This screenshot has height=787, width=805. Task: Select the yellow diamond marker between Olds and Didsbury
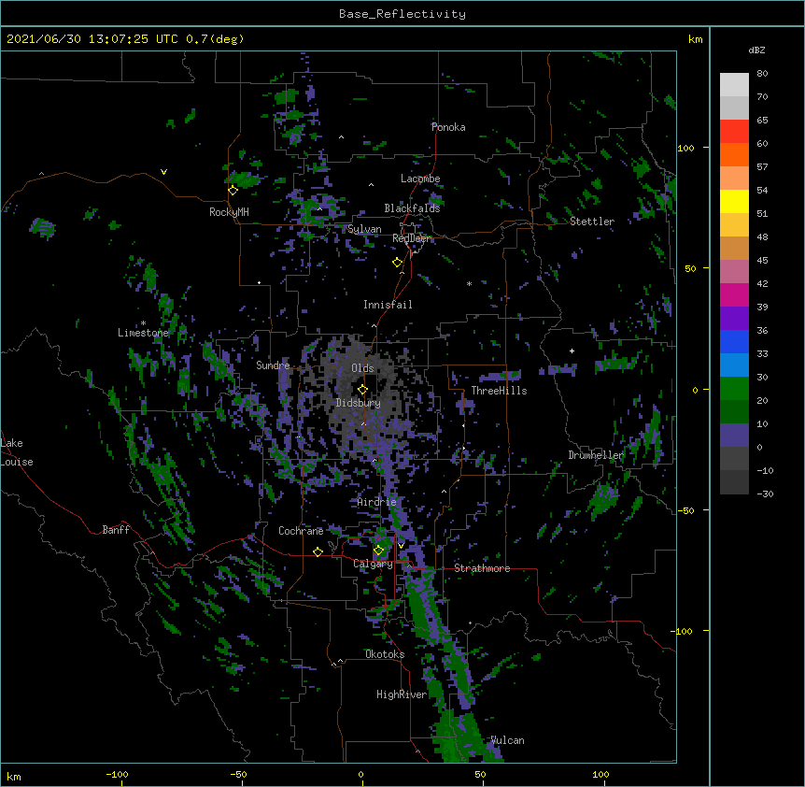tap(362, 390)
